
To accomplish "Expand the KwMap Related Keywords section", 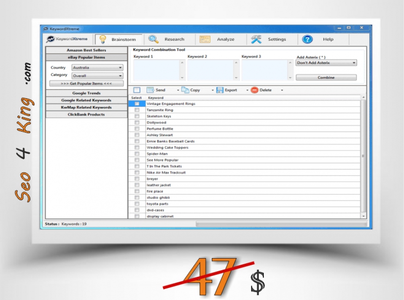I will coord(86,107).
